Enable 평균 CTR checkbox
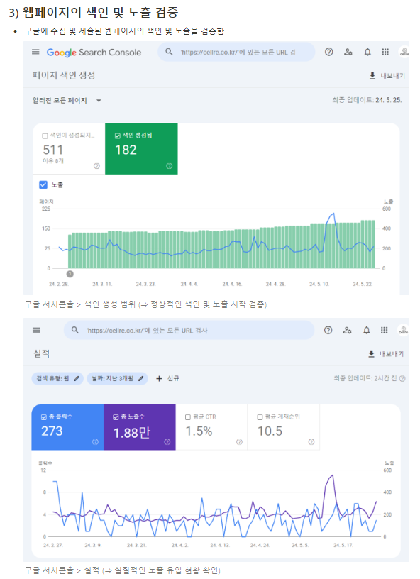The height and width of the screenshot is (579, 420). [188, 417]
